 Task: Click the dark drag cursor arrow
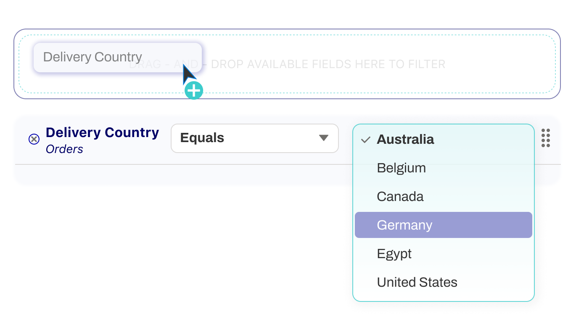click(x=188, y=76)
